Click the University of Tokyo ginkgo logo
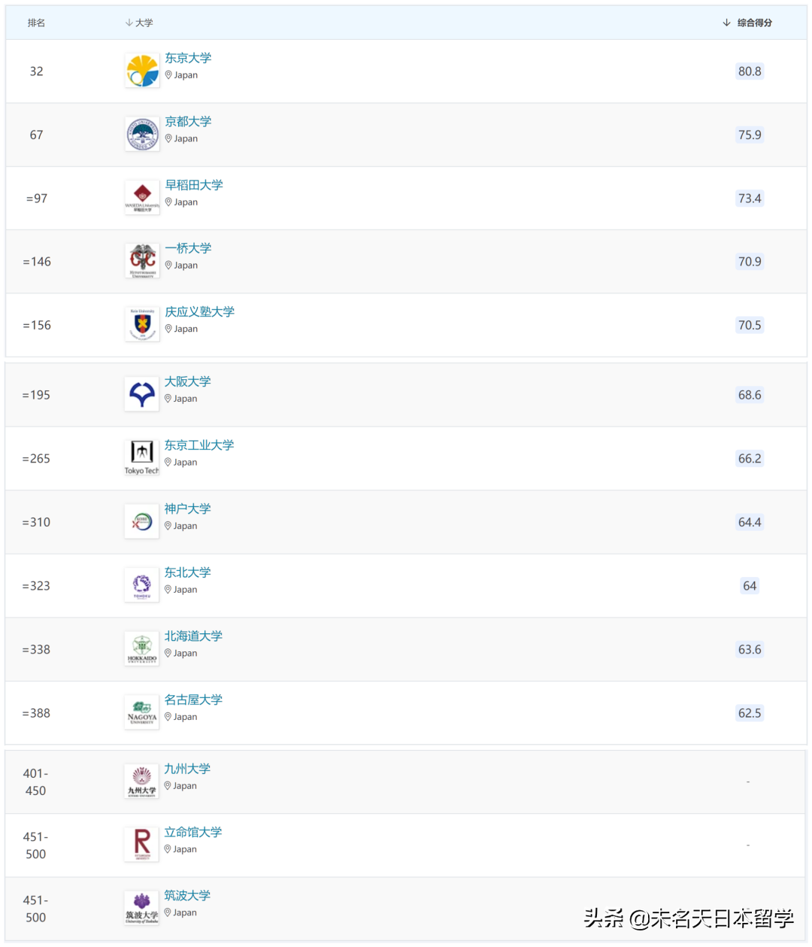 pyautogui.click(x=142, y=71)
